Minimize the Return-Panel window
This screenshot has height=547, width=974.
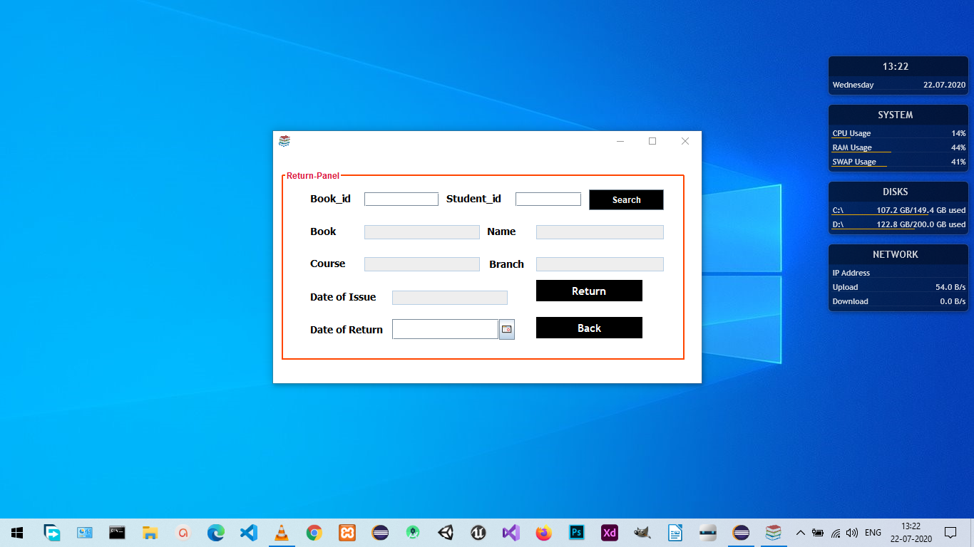tap(620, 141)
